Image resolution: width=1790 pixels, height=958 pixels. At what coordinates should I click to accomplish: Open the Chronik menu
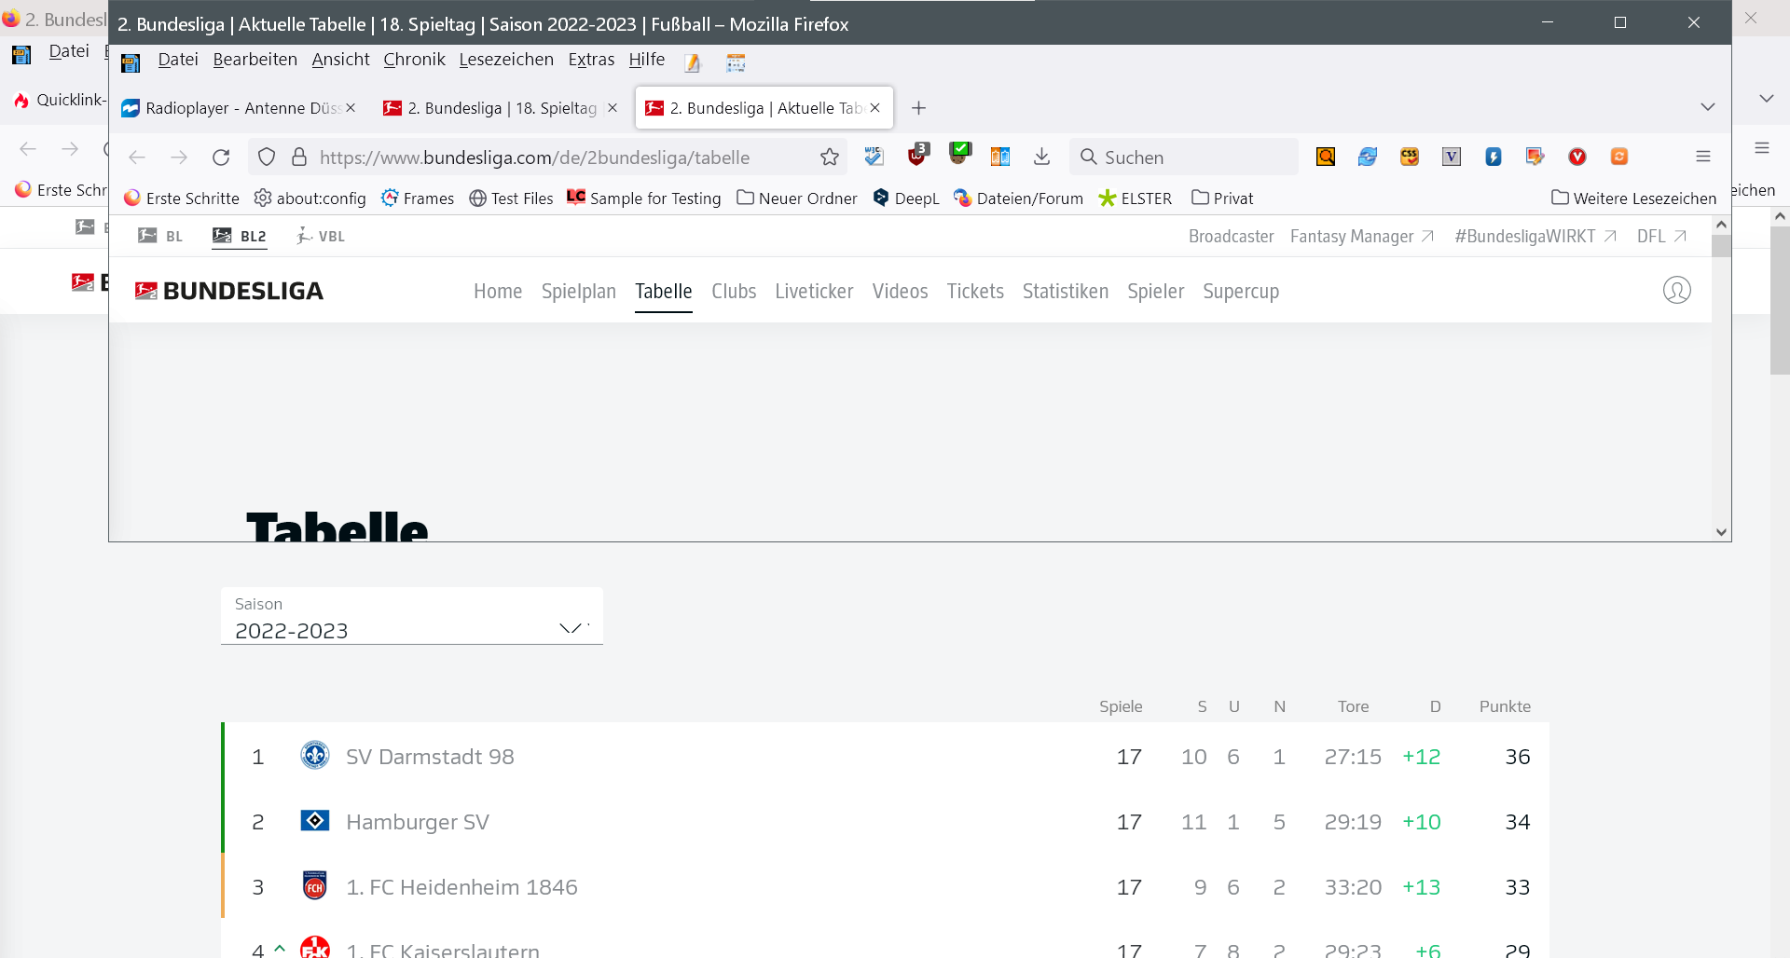pyautogui.click(x=415, y=60)
